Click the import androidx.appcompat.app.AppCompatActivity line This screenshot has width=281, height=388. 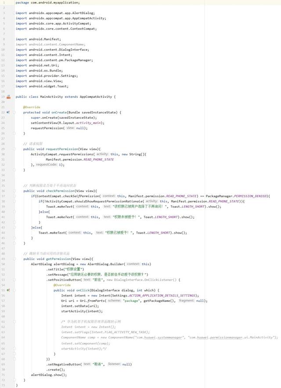pyautogui.click(x=61, y=18)
